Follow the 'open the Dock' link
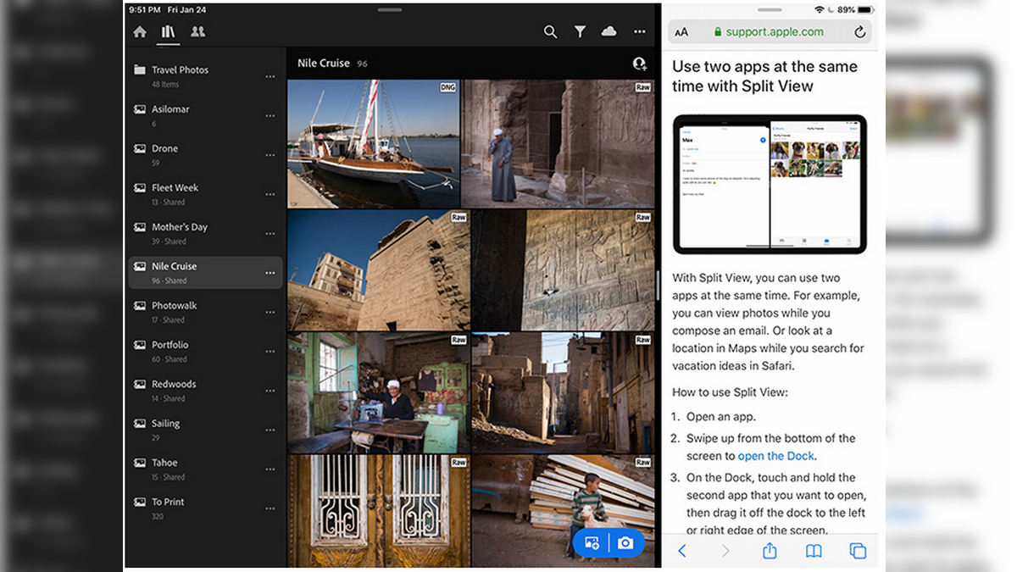Image resolution: width=1017 pixels, height=572 pixels. coord(775,455)
